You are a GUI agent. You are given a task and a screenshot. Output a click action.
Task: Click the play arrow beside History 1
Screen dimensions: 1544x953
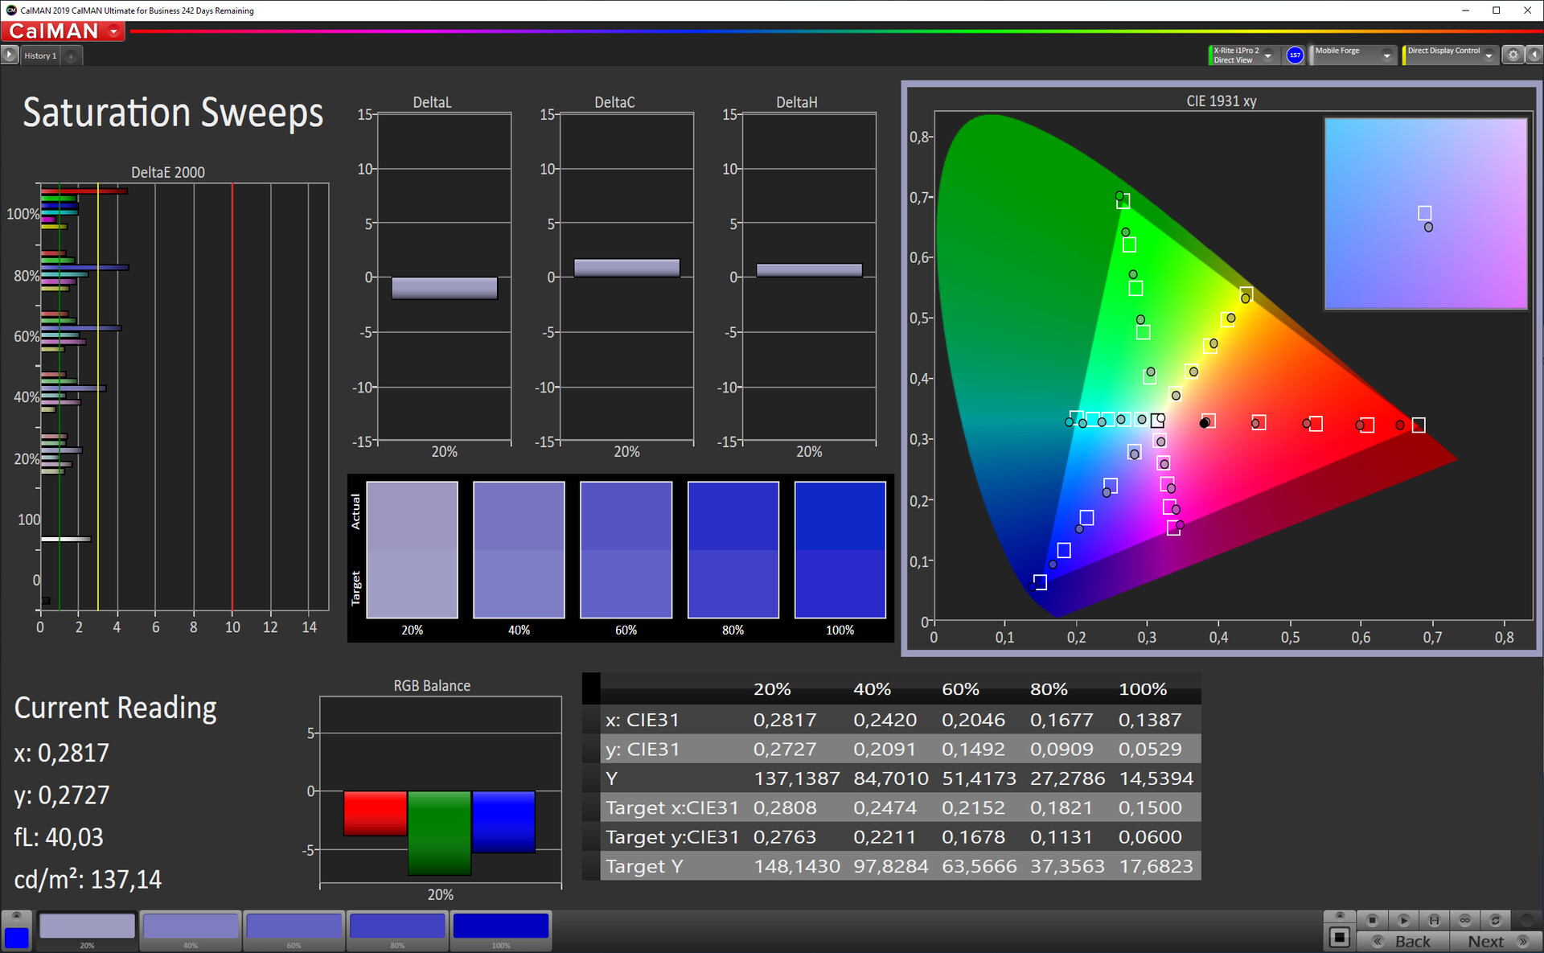(9, 55)
